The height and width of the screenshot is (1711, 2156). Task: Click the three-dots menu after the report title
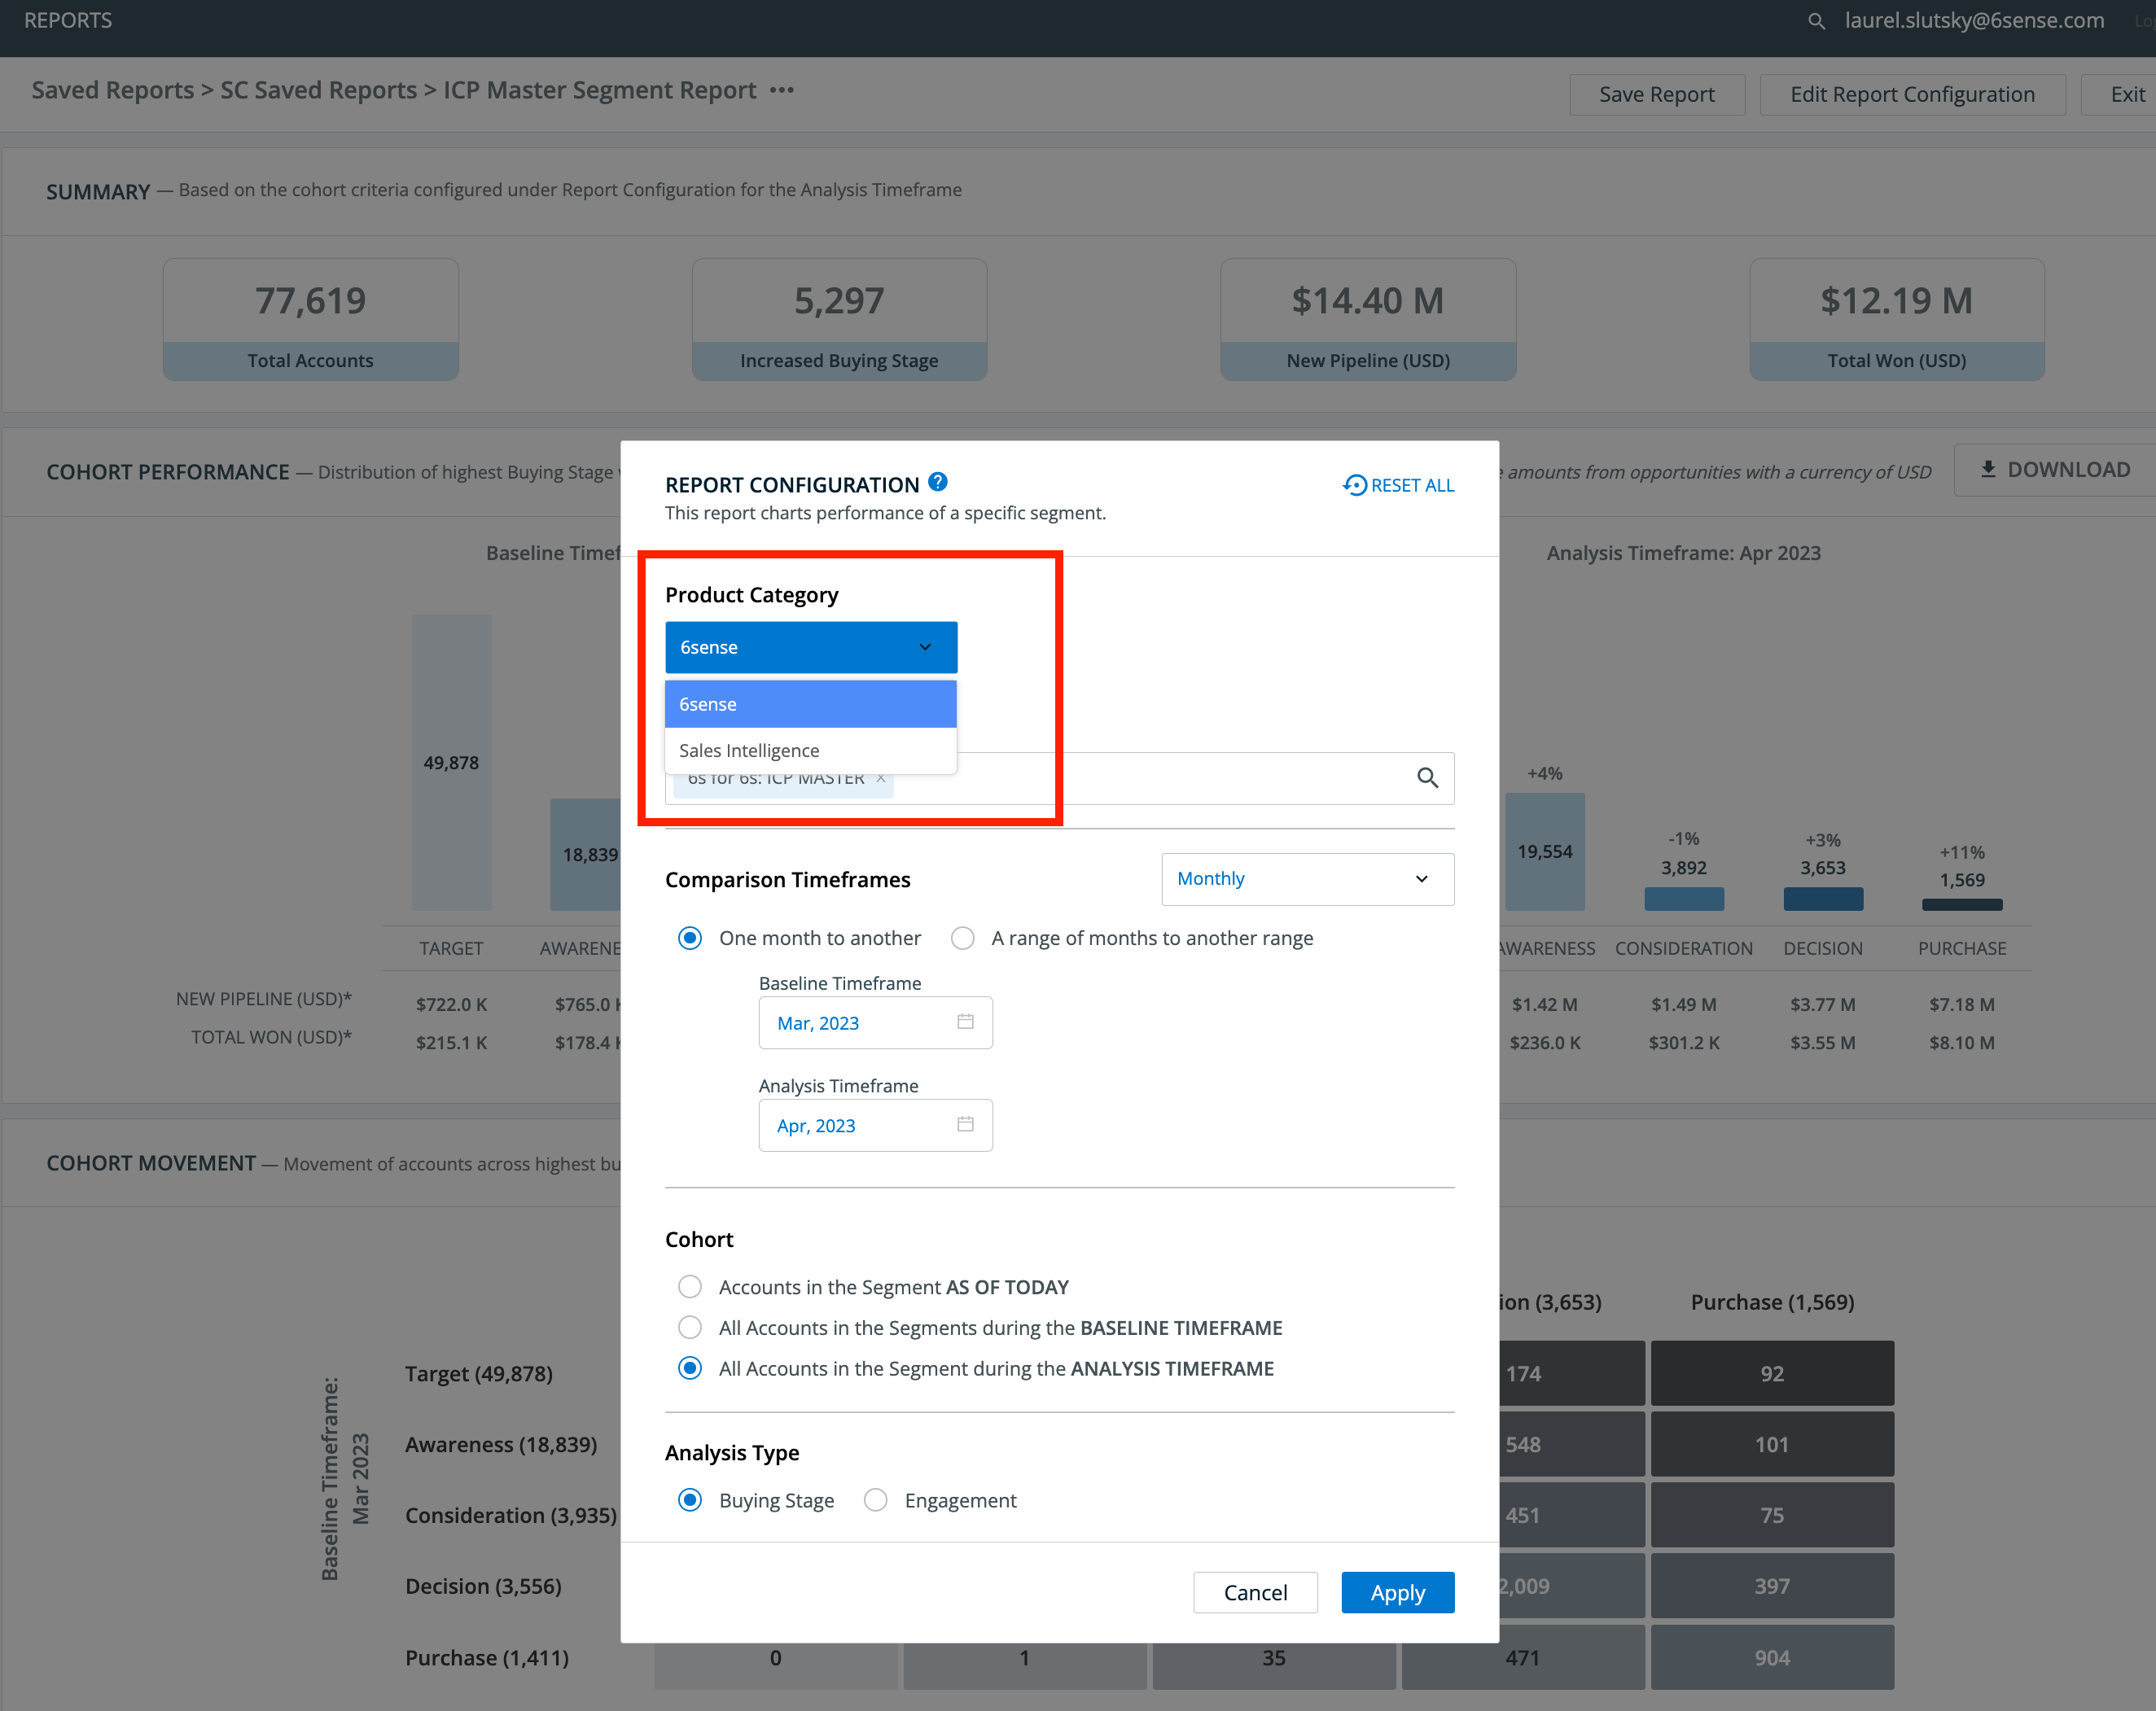pyautogui.click(x=782, y=90)
